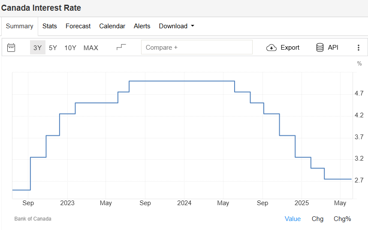Change chart type via step-line icon

pos(121,47)
